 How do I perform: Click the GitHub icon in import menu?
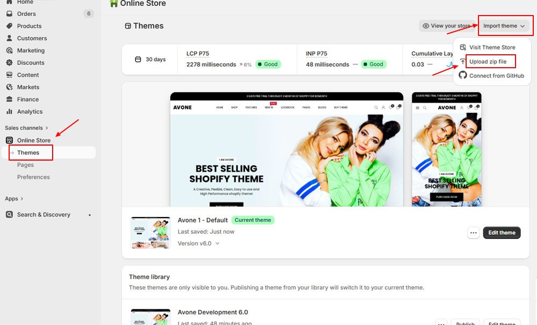point(463,76)
